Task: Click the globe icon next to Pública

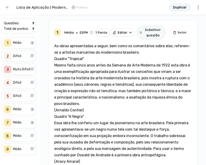Action: [73, 7]
